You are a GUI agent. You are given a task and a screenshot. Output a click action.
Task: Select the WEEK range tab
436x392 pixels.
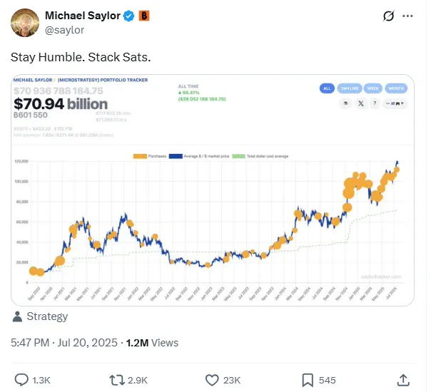[x=372, y=89]
